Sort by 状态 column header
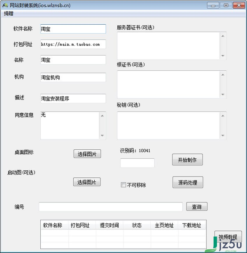 (137, 225)
